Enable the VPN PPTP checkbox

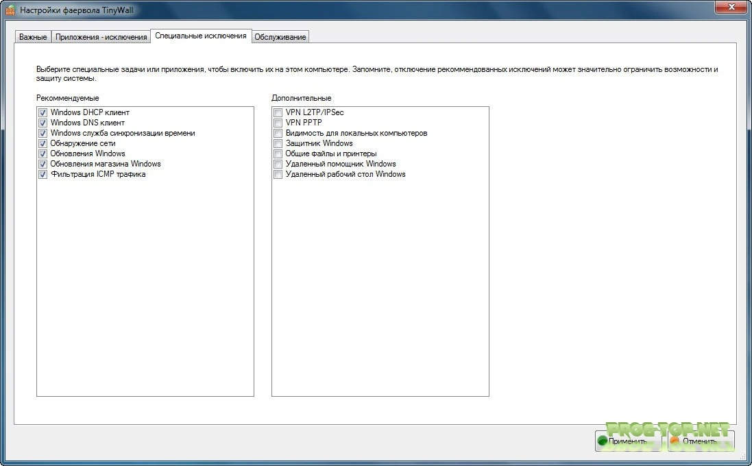pyautogui.click(x=278, y=123)
